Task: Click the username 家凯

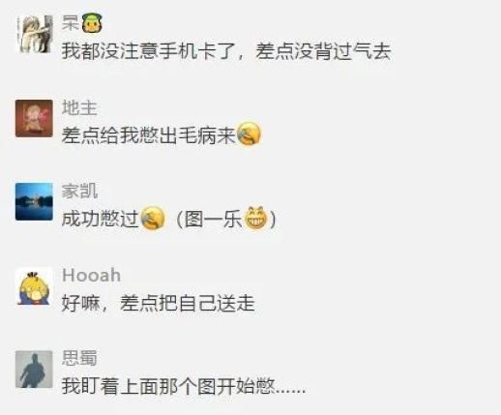Action: coord(79,191)
